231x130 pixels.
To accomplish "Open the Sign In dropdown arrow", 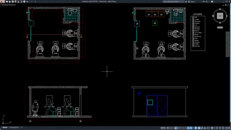I will pyautogui.click(x=201, y=1).
